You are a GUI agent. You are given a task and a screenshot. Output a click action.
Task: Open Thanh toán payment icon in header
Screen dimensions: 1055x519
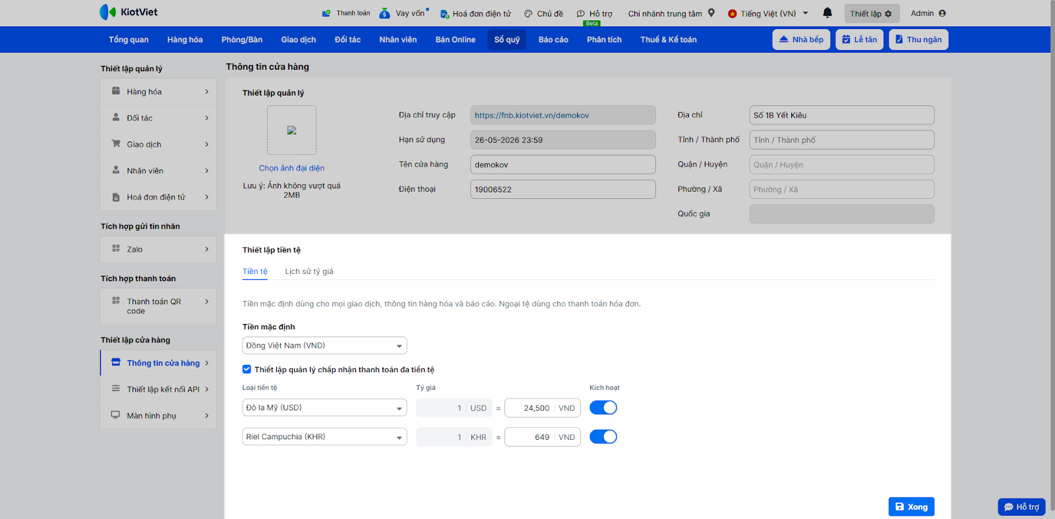coord(326,13)
